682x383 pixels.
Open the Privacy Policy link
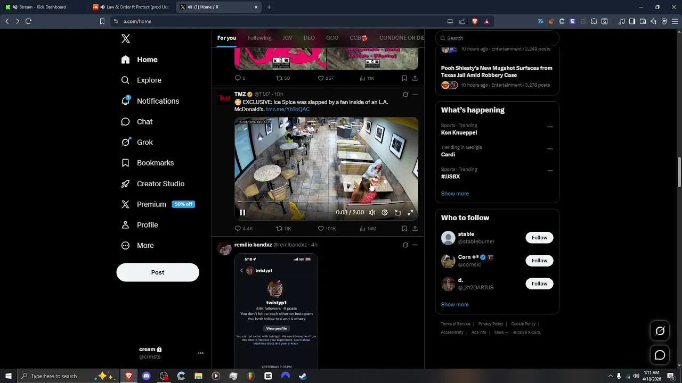point(491,324)
